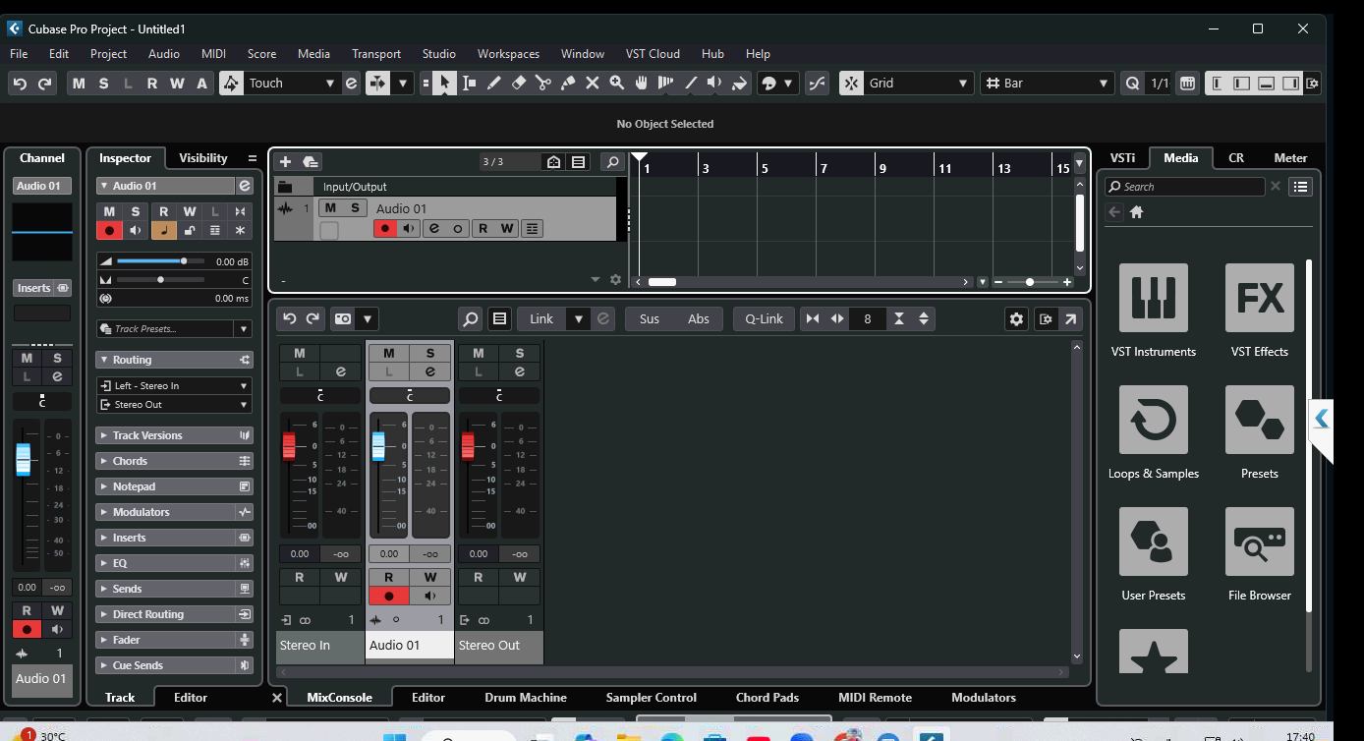This screenshot has height=741, width=1364.
Task: Click the Abs button in MixConsole
Action: coord(699,318)
